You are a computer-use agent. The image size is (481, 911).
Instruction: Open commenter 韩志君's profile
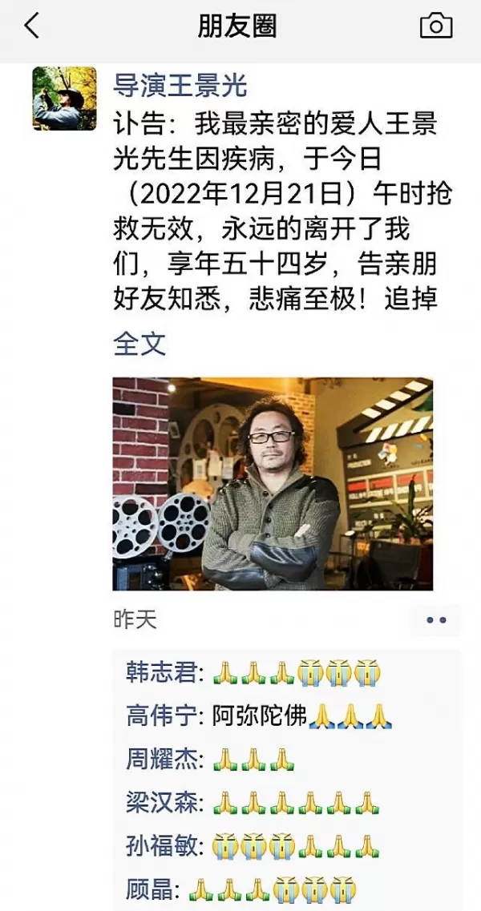click(162, 673)
